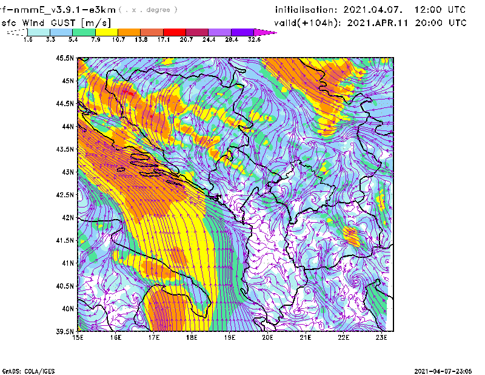Click the legend value 5.4
The image size is (485, 375).
coord(73,39)
